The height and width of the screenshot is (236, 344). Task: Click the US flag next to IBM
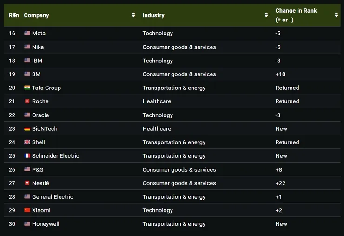pos(27,60)
